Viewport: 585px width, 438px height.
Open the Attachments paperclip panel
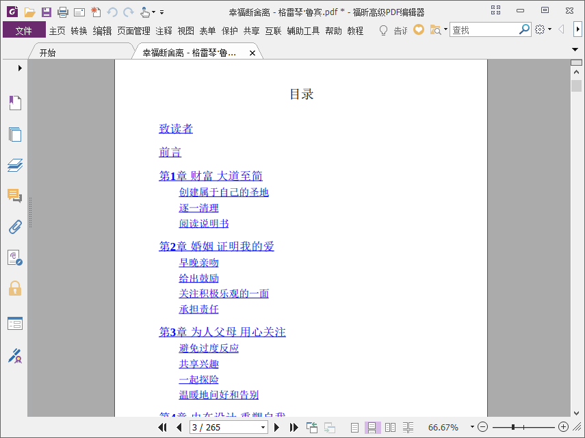coord(15,227)
